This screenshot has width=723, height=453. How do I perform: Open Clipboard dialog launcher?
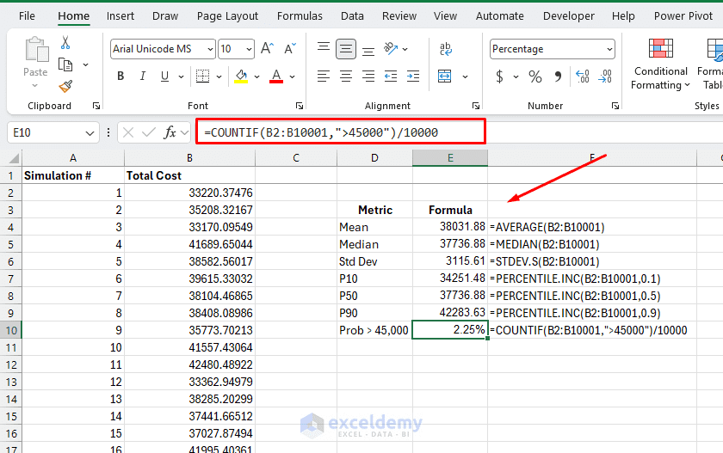pyautogui.click(x=96, y=106)
